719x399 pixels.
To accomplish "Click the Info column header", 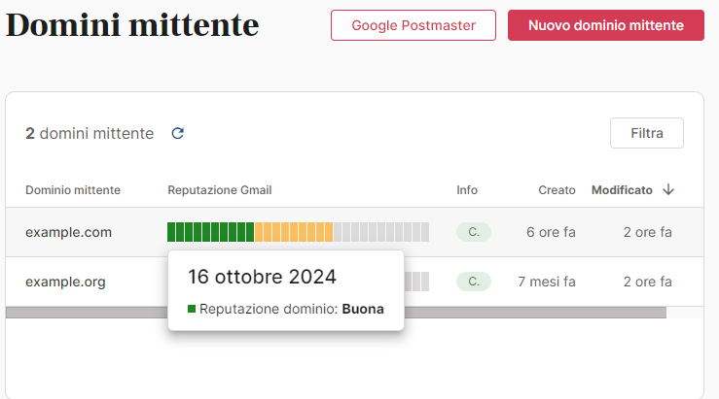I will click(x=467, y=190).
